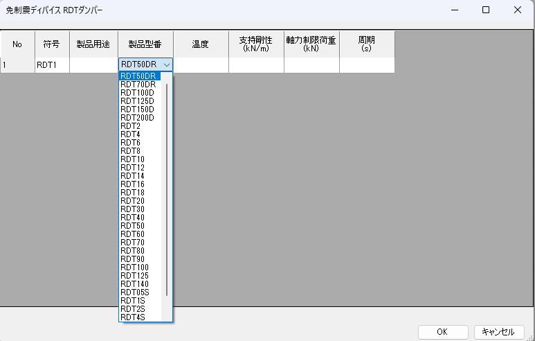
Task: Select the RDT8 option
Action: [x=140, y=151]
